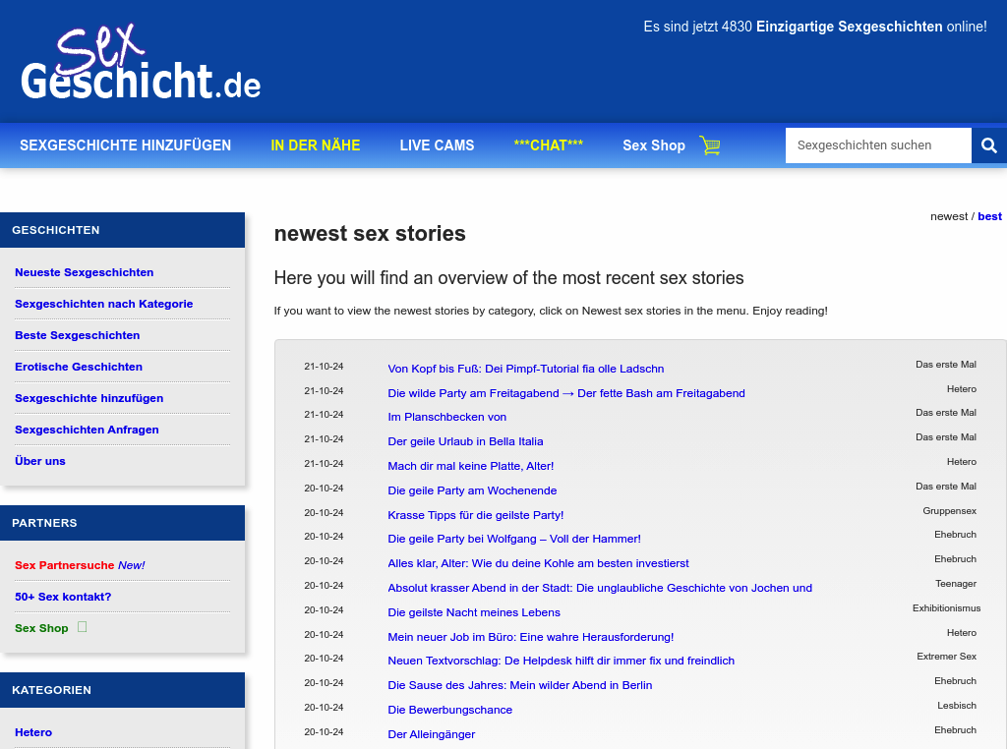Open the Erotische Geschichten sidebar link

(x=79, y=367)
